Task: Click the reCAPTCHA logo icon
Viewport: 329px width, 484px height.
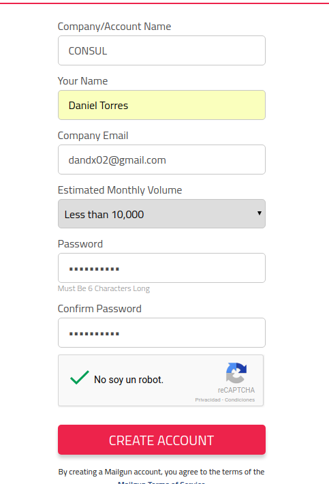Action: [x=236, y=373]
